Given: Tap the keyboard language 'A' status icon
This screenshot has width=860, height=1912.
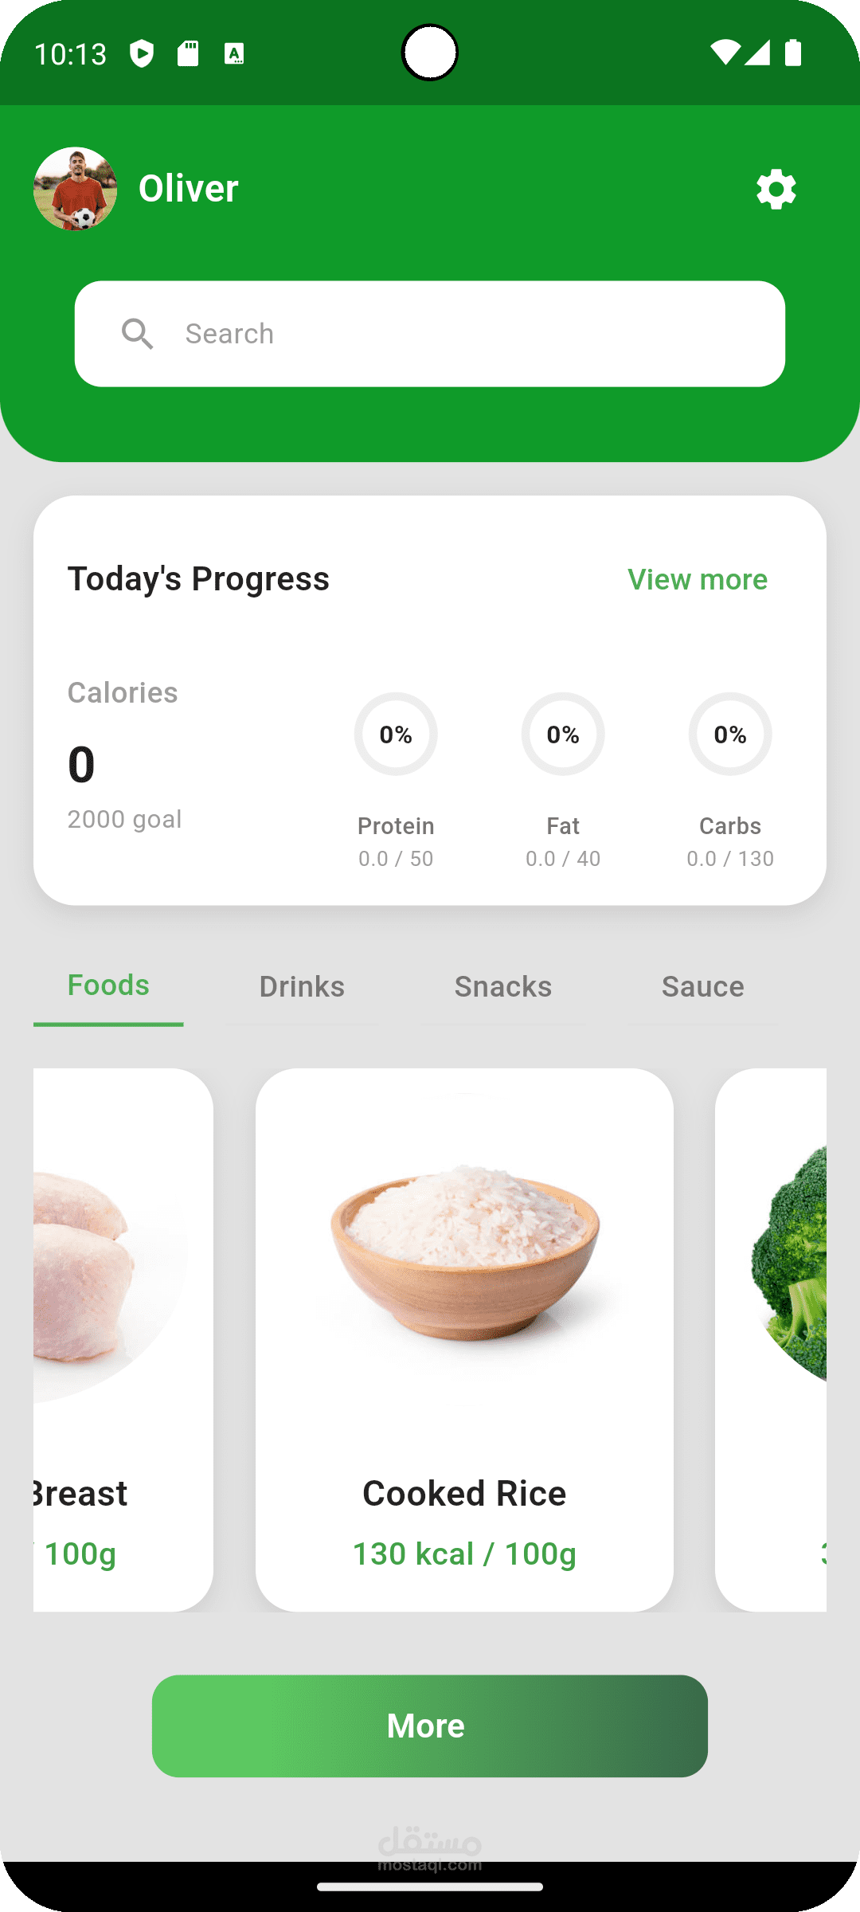Looking at the screenshot, I should coord(234,53).
